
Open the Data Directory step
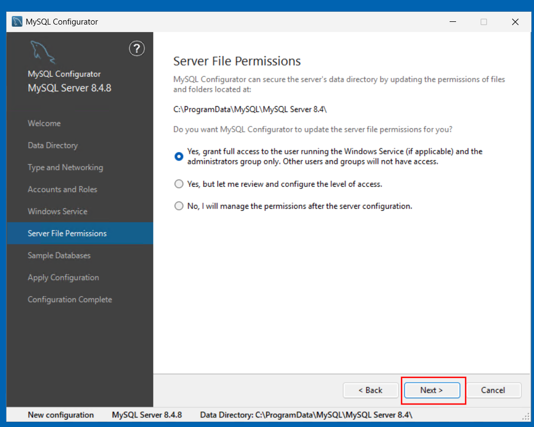point(53,145)
